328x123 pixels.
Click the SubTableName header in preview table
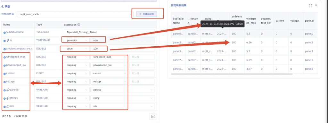coord(178,21)
